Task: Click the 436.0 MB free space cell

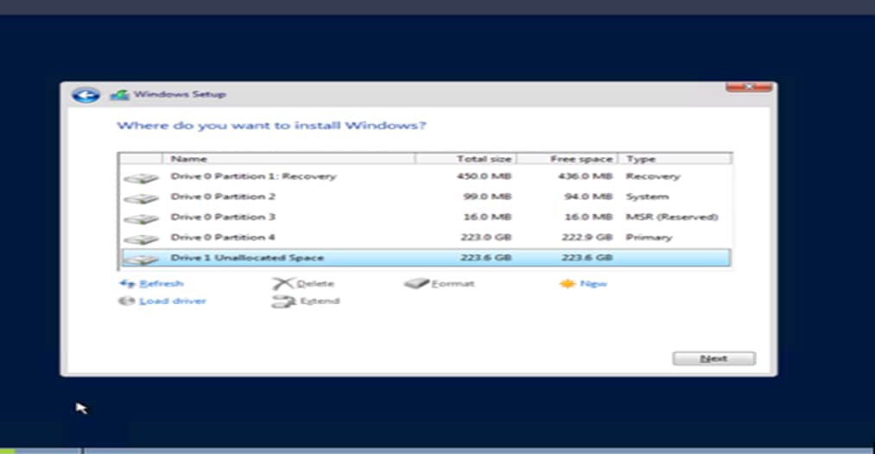Action: point(585,176)
